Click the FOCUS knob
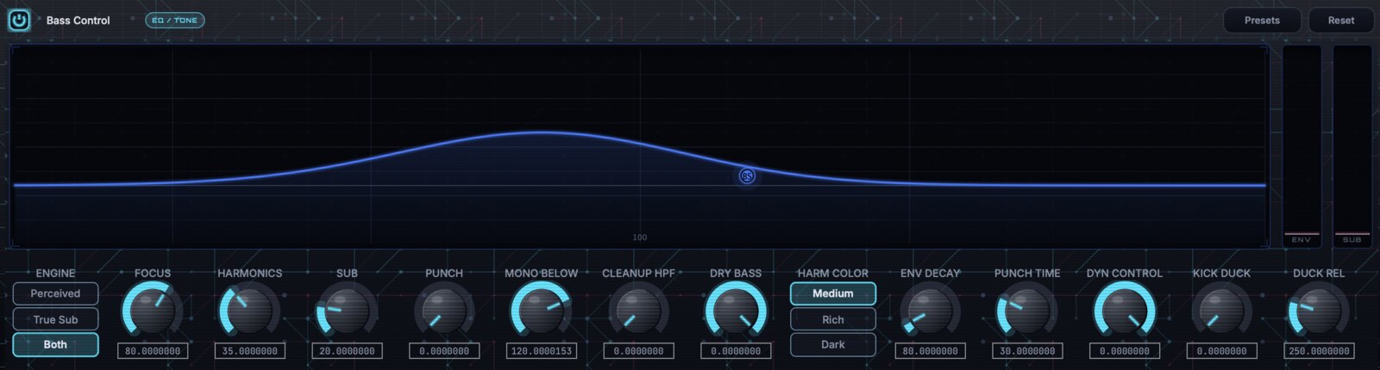Viewport: 1380px width, 370px height. (x=153, y=310)
